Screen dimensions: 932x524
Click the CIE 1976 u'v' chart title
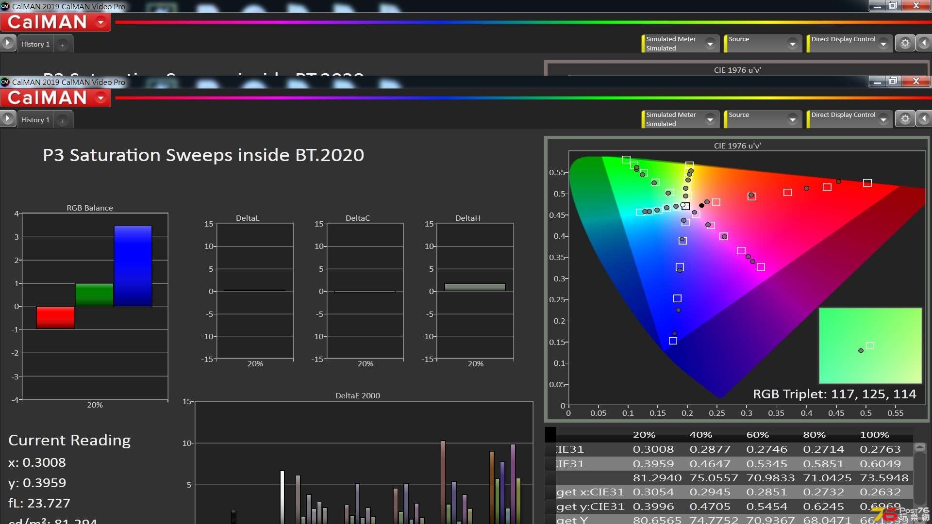point(737,146)
